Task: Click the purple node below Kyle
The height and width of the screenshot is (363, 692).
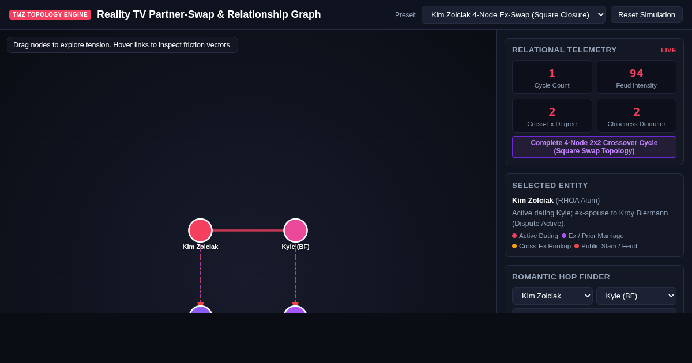Action: tap(295, 310)
